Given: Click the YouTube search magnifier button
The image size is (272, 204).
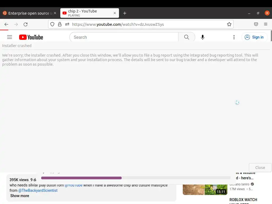Looking at the screenshot, I should tap(187, 37).
